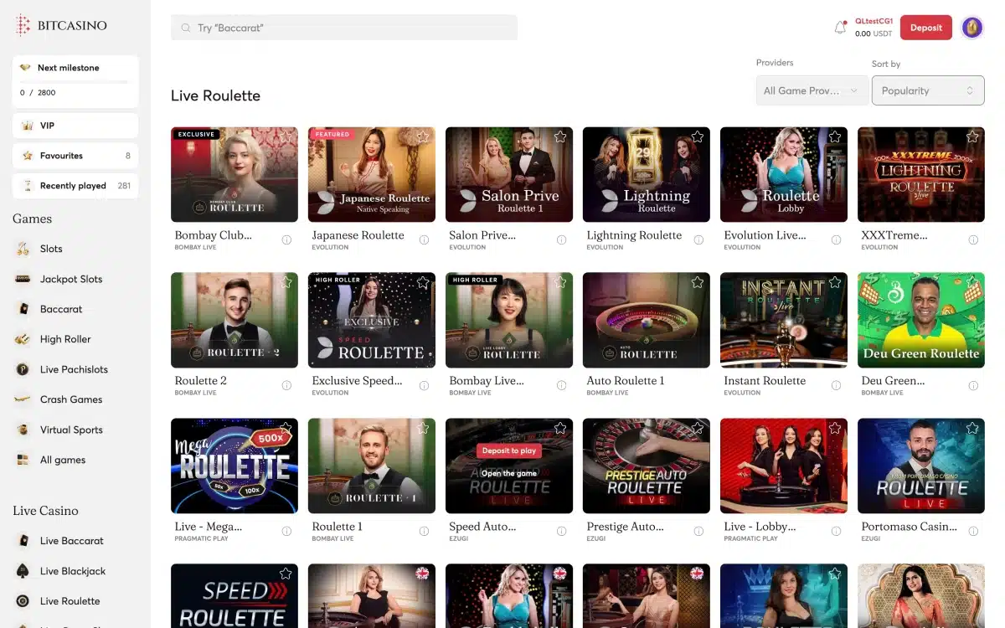Favourite Deu Green Roulette star
The height and width of the screenshot is (628, 1005).
[x=972, y=283]
